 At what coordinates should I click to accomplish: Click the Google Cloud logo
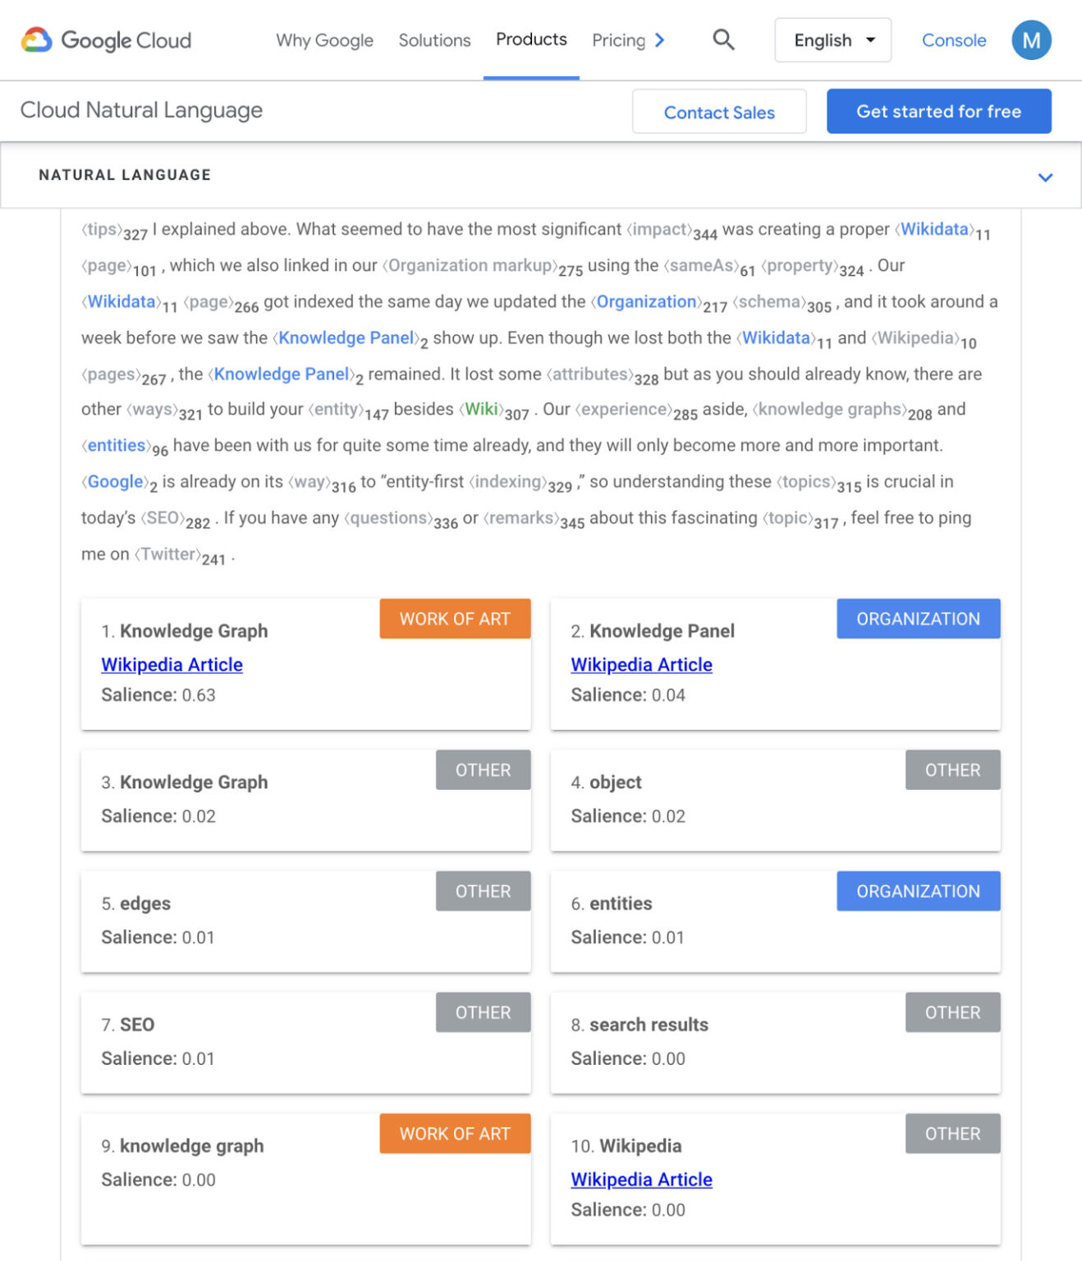coord(107,39)
